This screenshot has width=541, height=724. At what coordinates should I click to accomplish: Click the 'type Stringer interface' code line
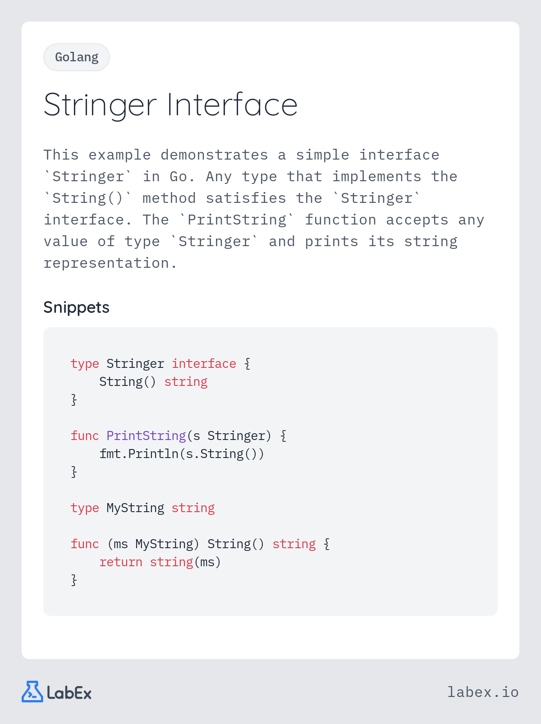point(160,364)
